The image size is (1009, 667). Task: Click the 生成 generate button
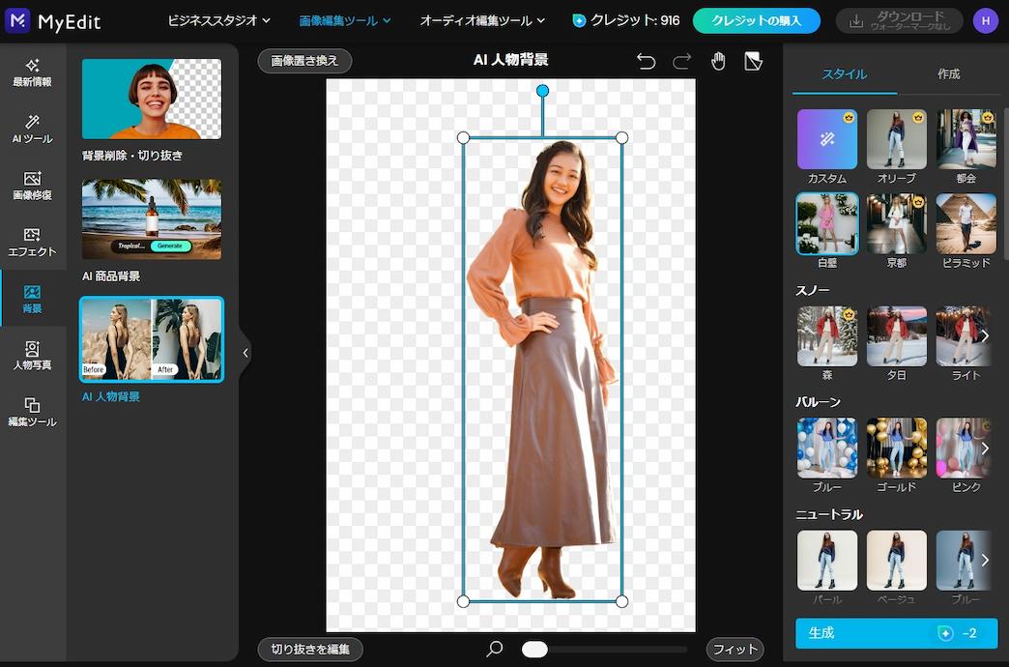896,633
